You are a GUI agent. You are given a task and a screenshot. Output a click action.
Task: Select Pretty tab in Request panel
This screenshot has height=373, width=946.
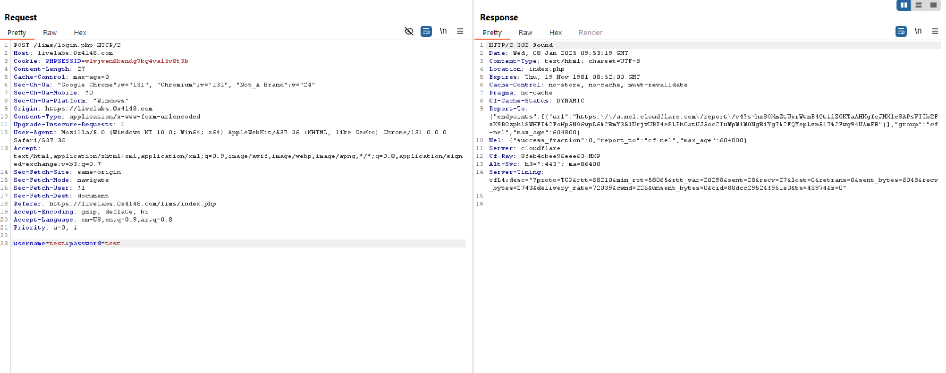point(17,32)
